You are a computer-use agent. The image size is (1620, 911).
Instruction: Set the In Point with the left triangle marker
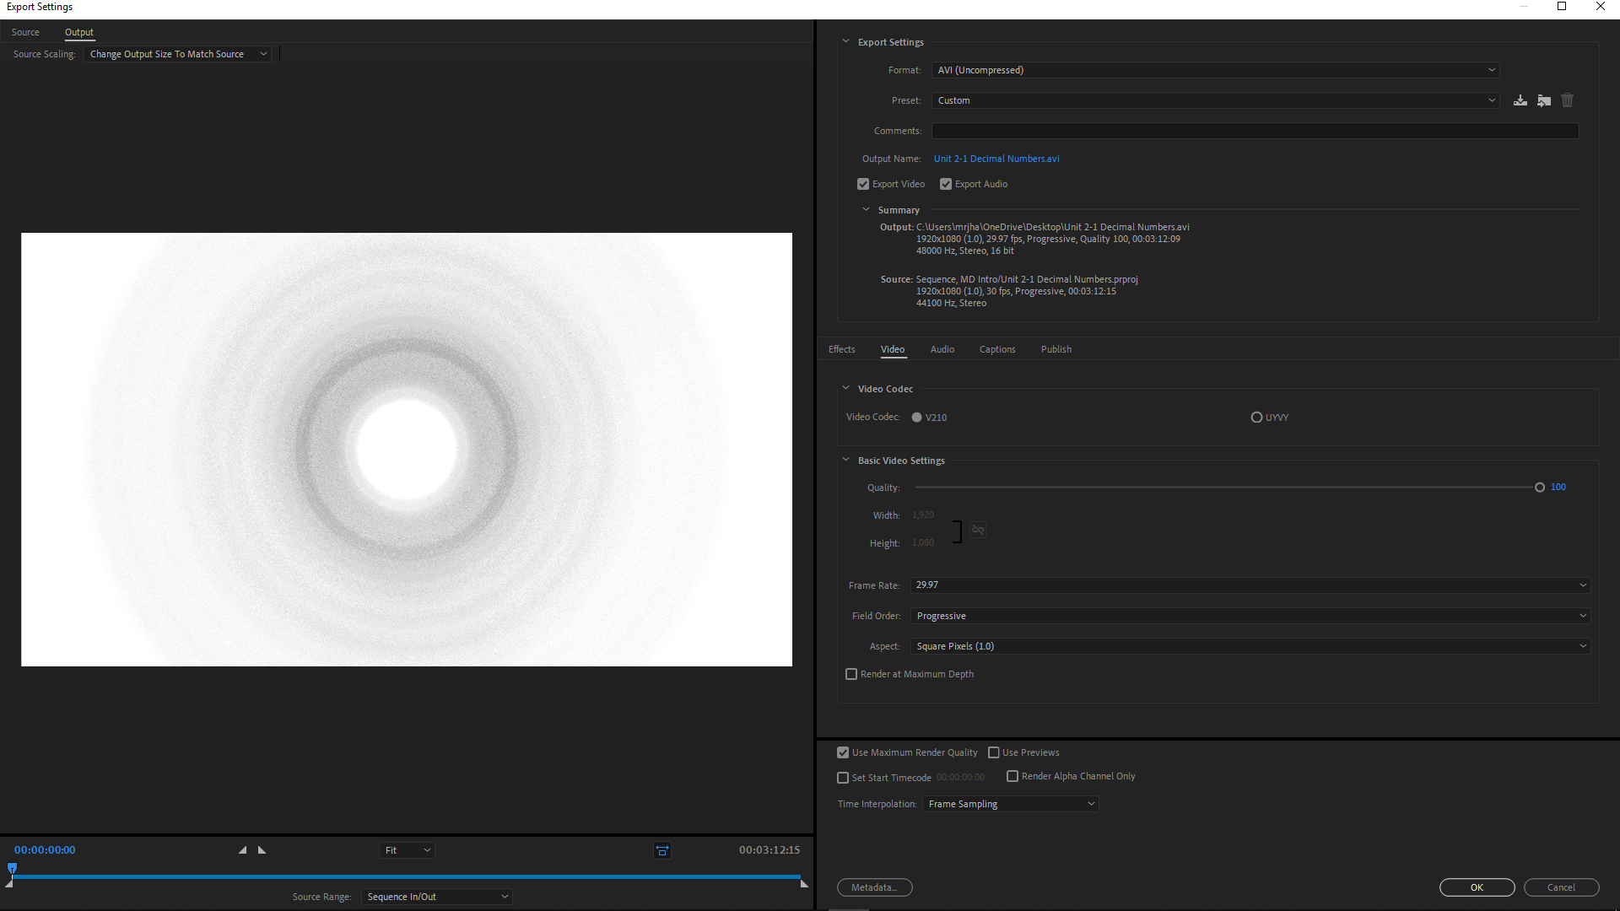(243, 850)
